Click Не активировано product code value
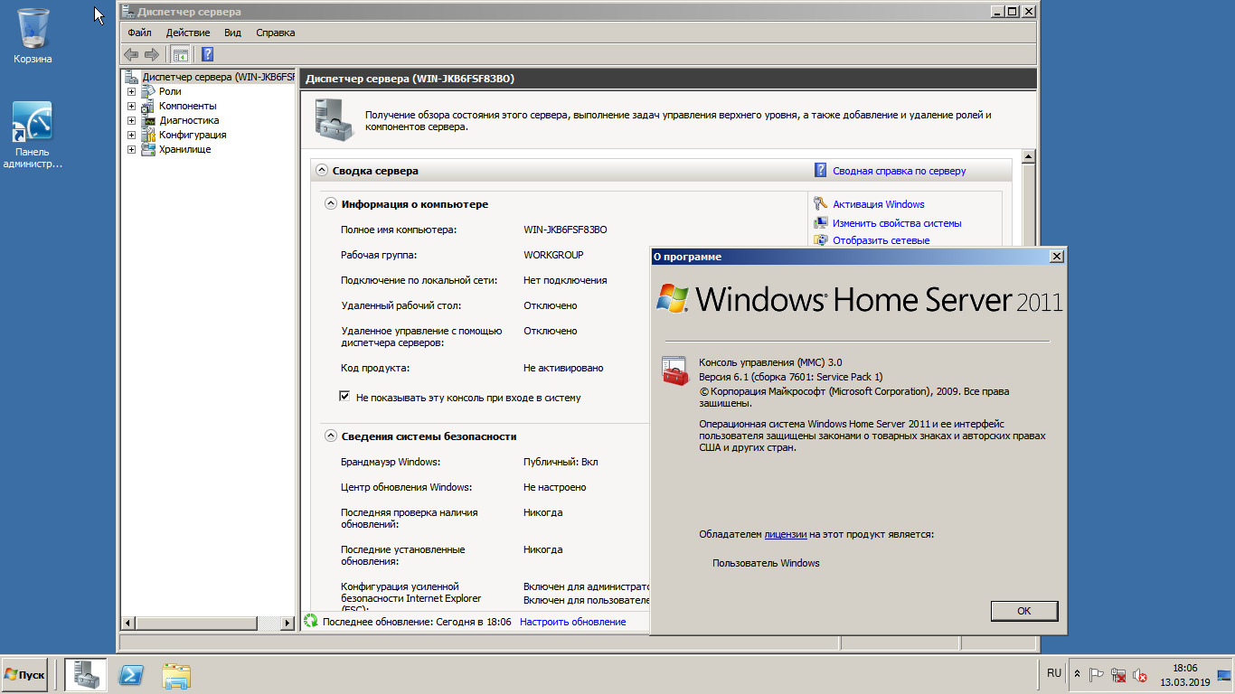The height and width of the screenshot is (694, 1235). point(563,368)
